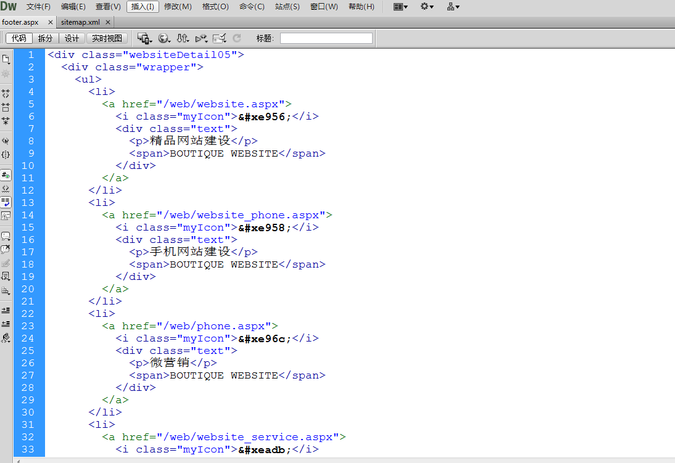Click the Collapse Full Tag icon
675x463 pixels.
pos(6,94)
